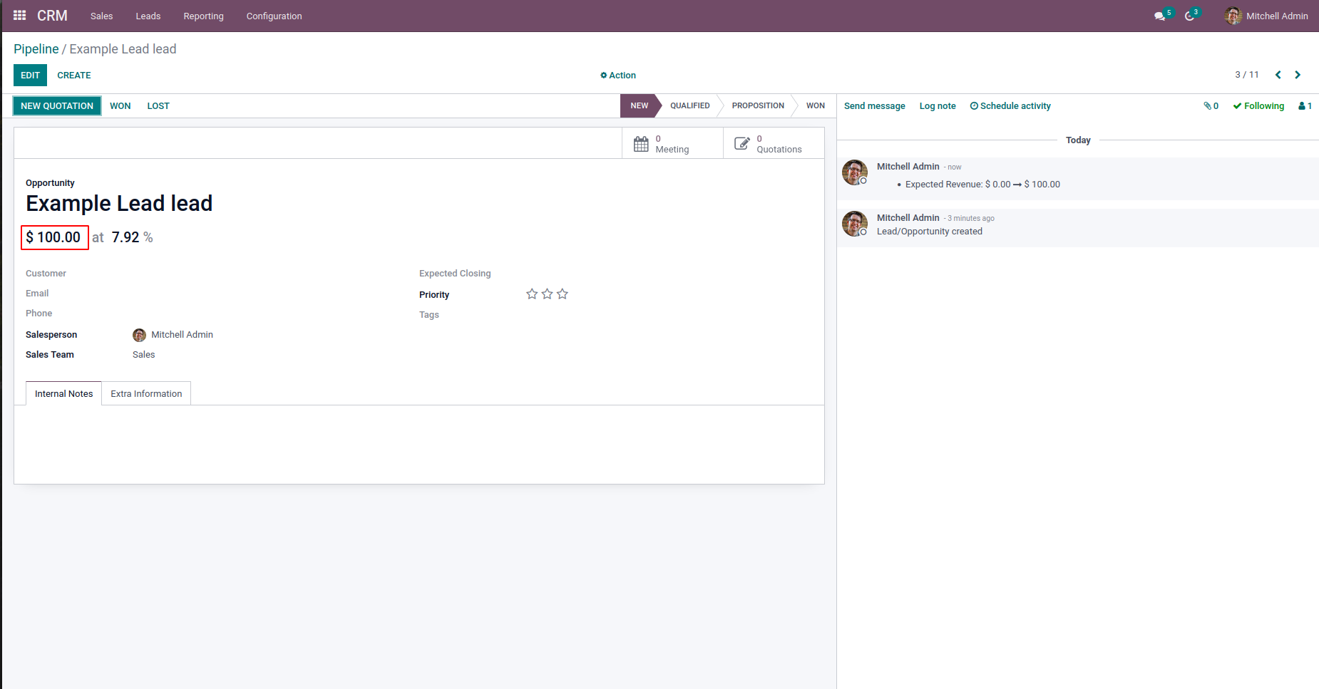Click Mitchell Admin avatar in the top bar
This screenshot has width=1319, height=689.
pos(1233,16)
